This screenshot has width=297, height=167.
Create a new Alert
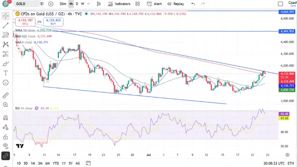tap(154, 4)
